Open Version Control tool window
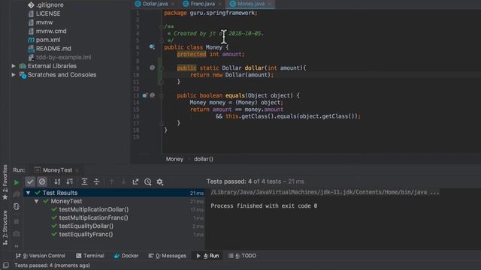Viewport: 481px width, 270px height. (40, 256)
